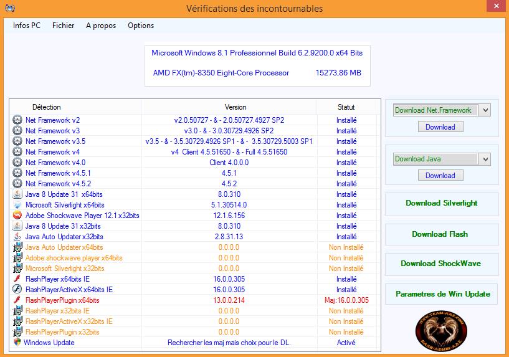Image resolution: width=509 pixels, height=357 pixels.
Task: Open the Fichier menu
Action: (64, 26)
